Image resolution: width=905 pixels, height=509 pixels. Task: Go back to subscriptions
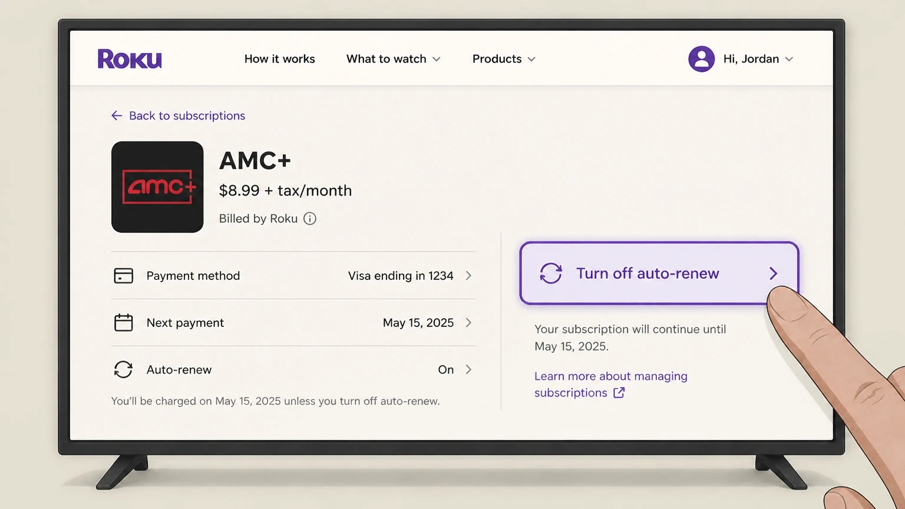click(x=178, y=116)
